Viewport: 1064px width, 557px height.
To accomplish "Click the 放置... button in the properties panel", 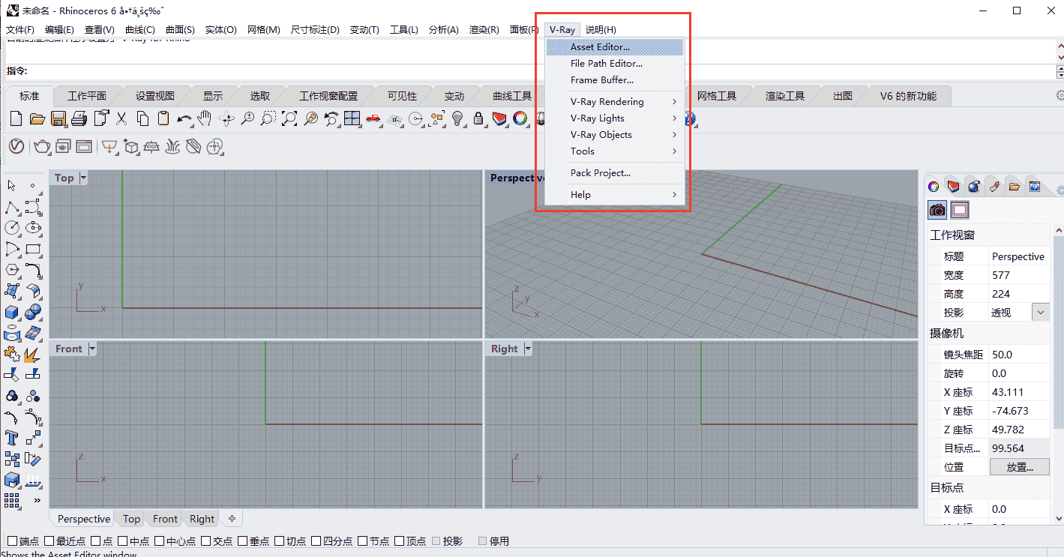I will tap(1020, 466).
